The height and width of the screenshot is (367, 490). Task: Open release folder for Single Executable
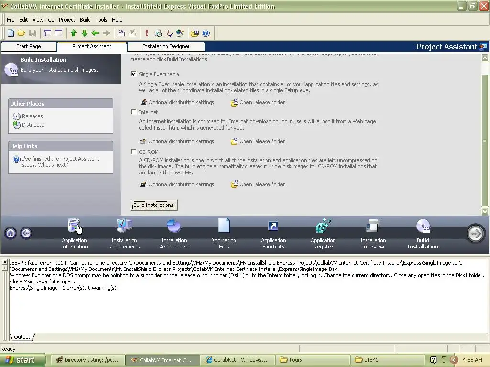coord(262,102)
